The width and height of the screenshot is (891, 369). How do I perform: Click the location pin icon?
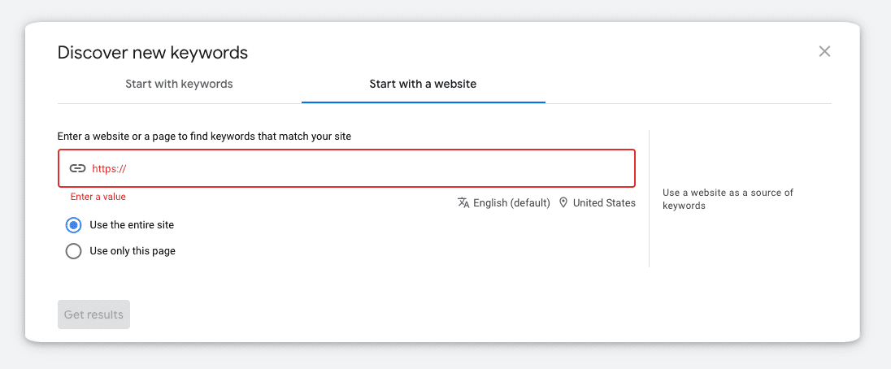[x=563, y=202]
